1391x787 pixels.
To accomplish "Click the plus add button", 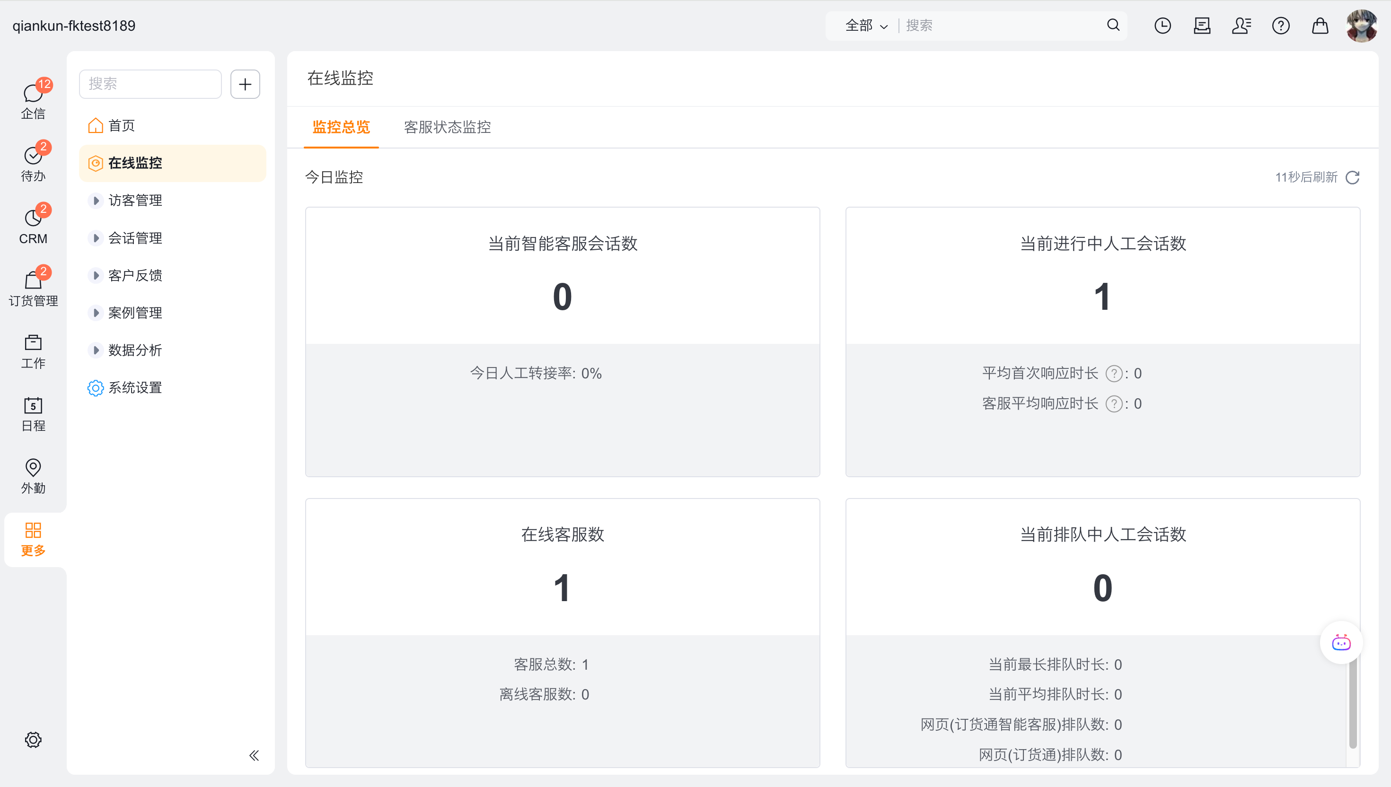I will coord(245,84).
